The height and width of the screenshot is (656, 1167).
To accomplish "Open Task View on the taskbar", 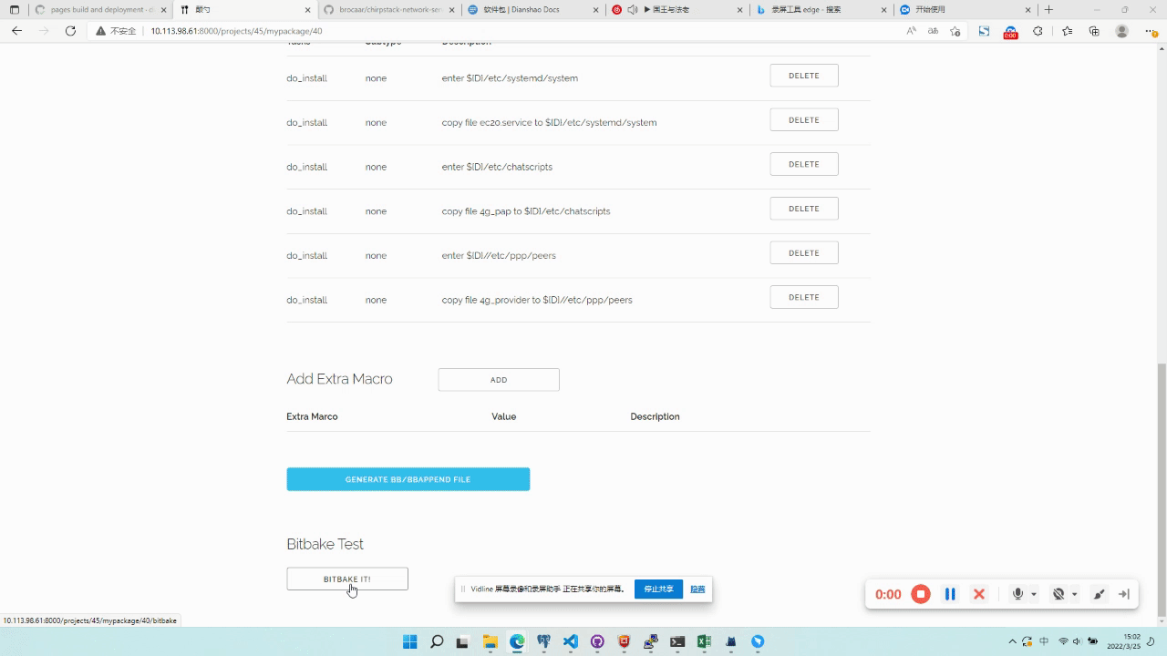I will tap(463, 641).
